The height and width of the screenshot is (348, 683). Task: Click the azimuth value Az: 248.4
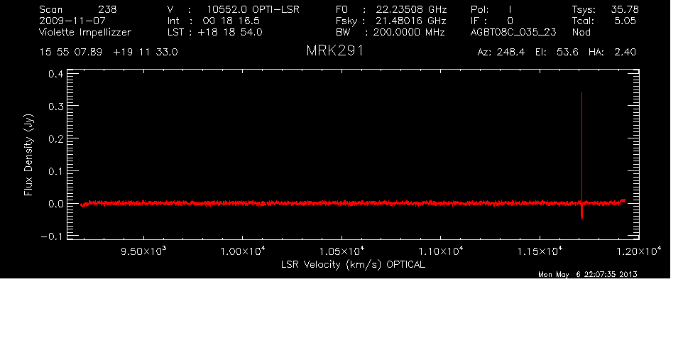[x=501, y=53]
